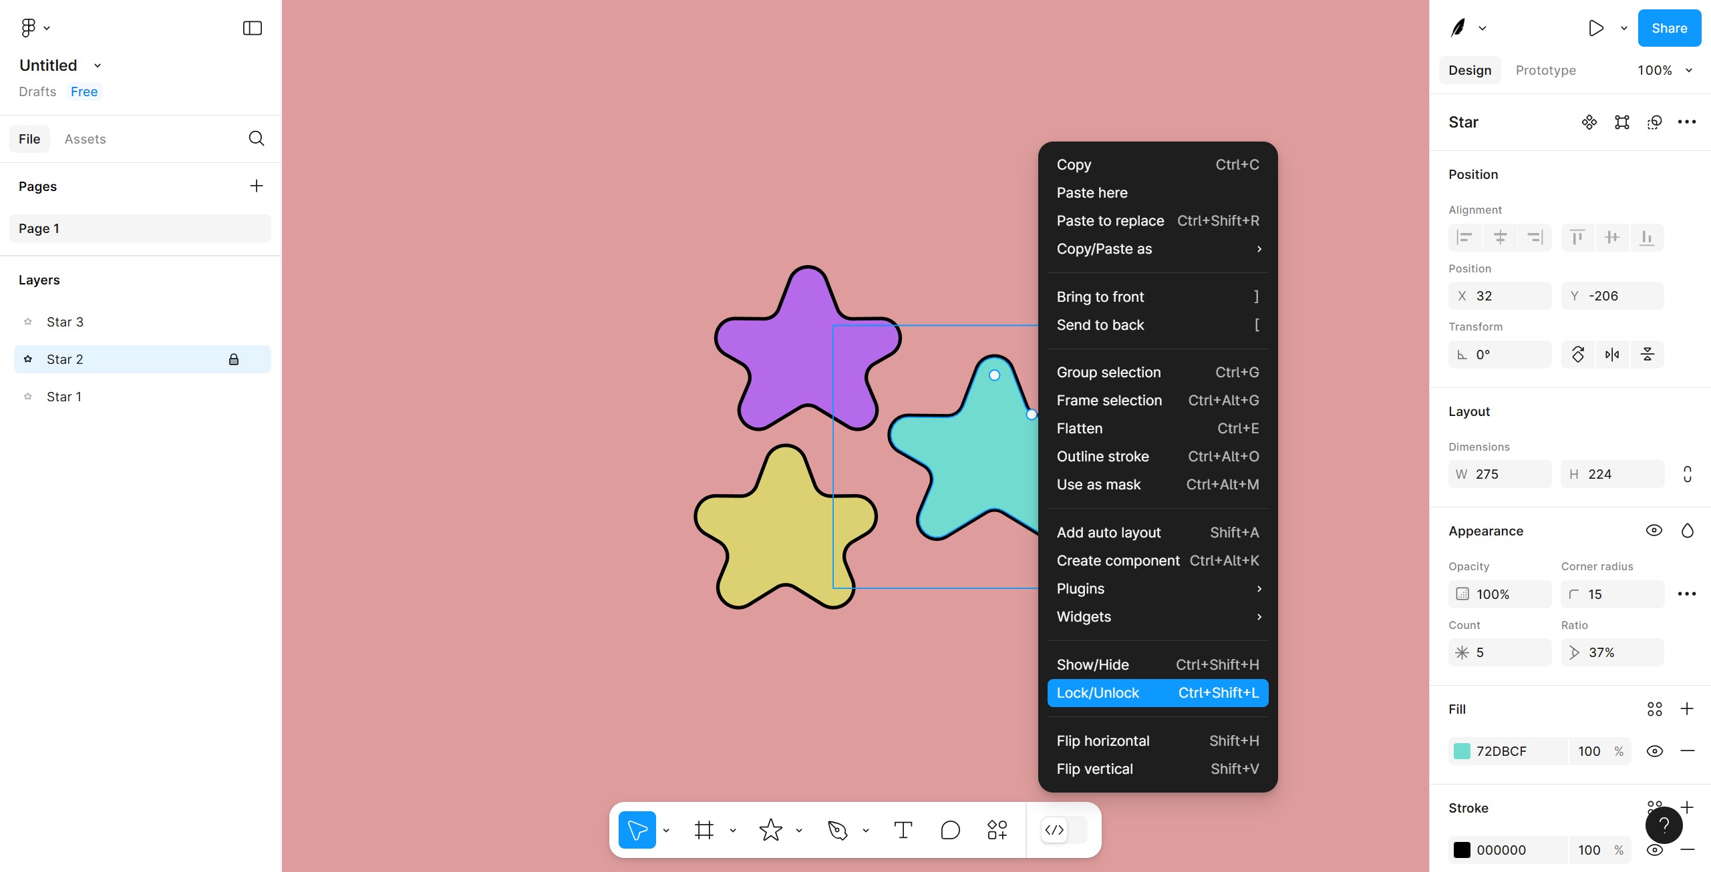This screenshot has height=872, width=1711.
Task: Unlock Star 2 via its lock icon
Action: (234, 359)
